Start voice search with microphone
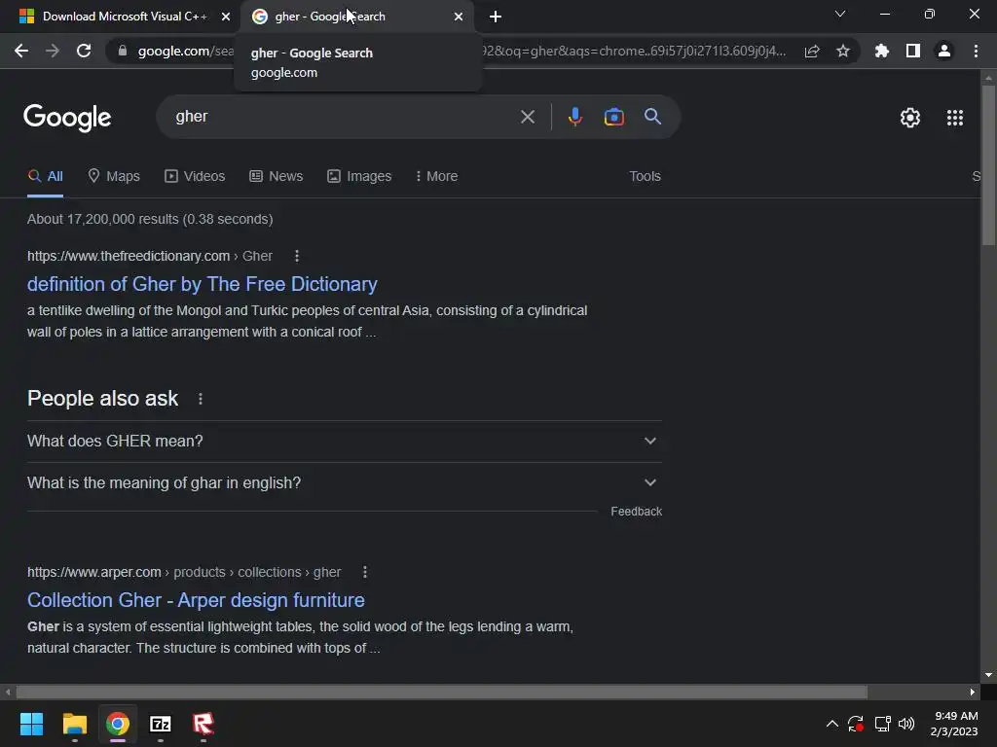The height and width of the screenshot is (747, 997). pyautogui.click(x=574, y=117)
